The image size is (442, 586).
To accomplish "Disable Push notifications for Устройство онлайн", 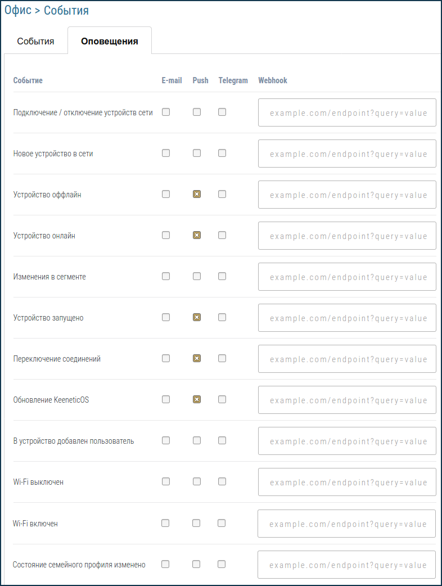I will 196,235.
